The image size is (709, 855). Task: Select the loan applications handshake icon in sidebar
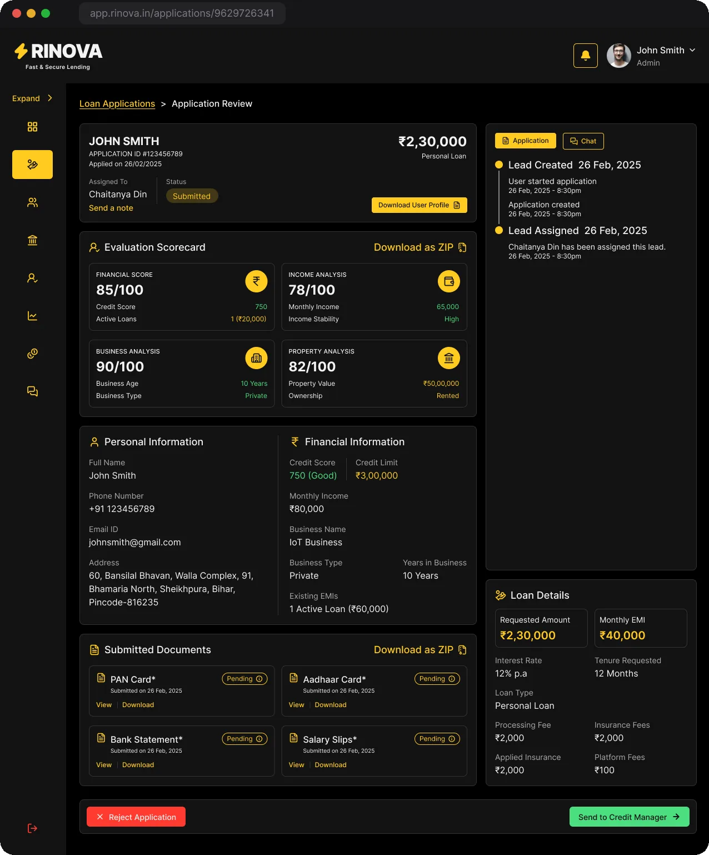32,165
